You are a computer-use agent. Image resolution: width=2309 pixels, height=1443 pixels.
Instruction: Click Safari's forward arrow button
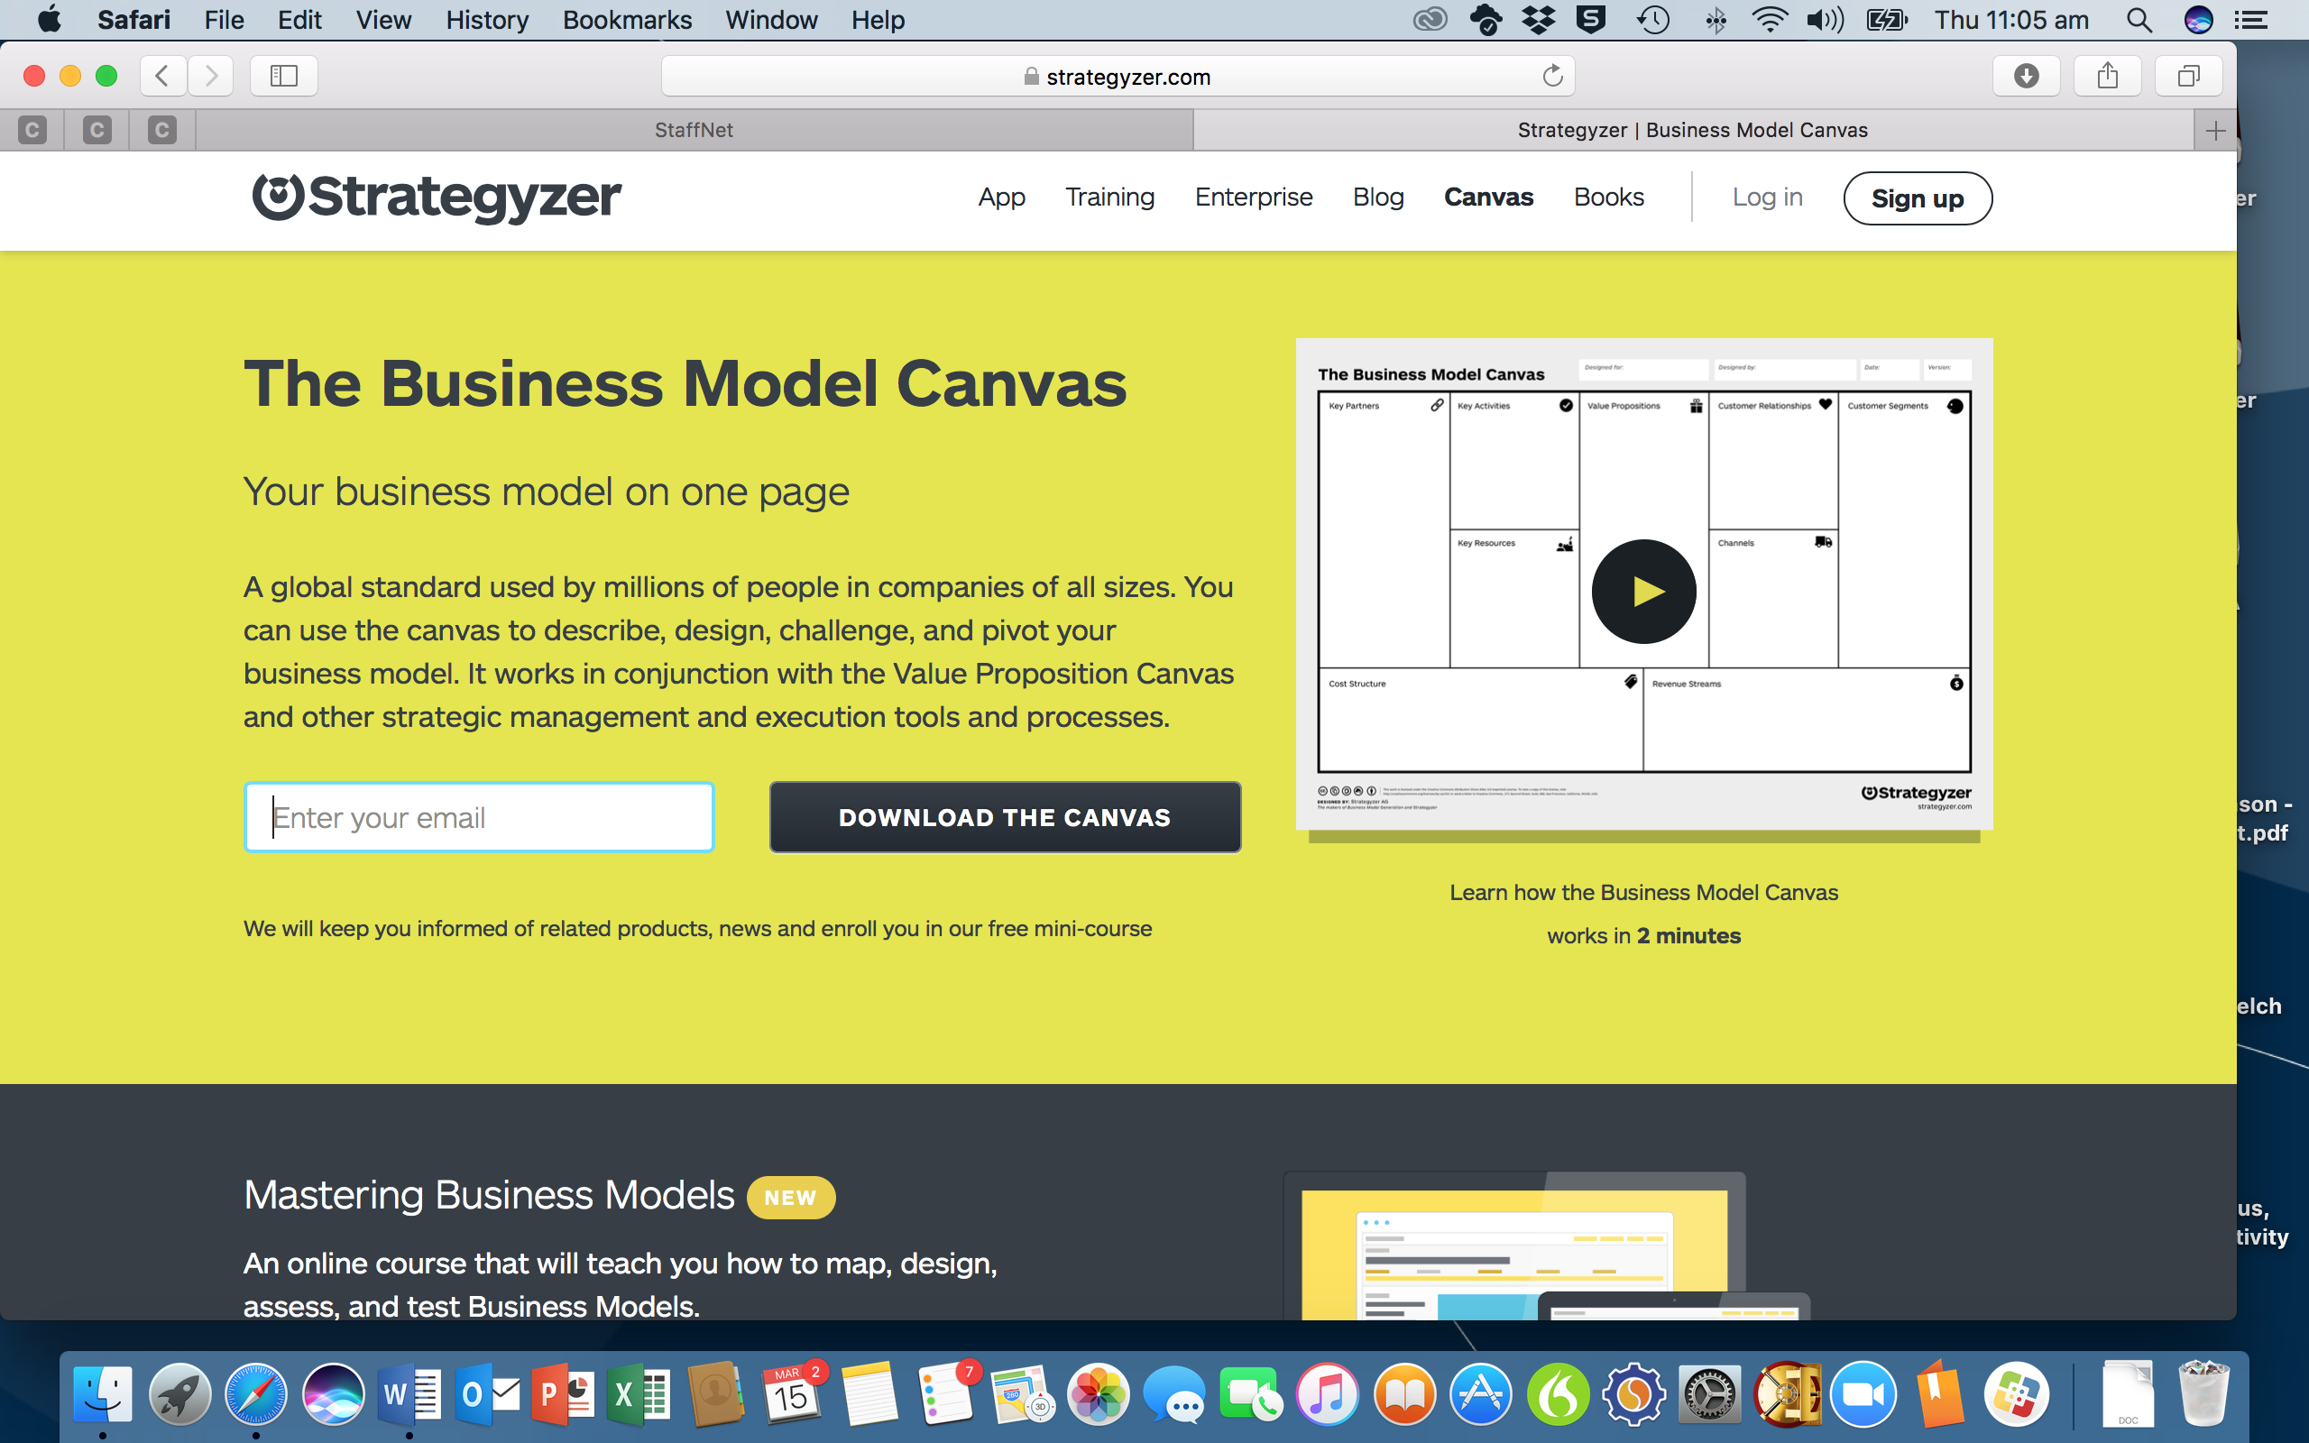tap(211, 76)
